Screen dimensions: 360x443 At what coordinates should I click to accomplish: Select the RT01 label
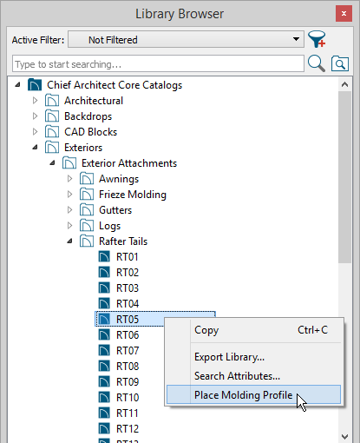128,257
